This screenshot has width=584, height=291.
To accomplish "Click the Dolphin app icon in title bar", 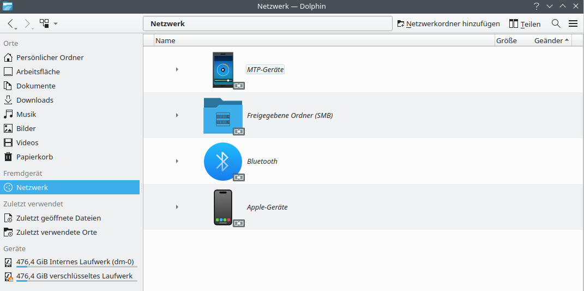I will tap(8, 7).
